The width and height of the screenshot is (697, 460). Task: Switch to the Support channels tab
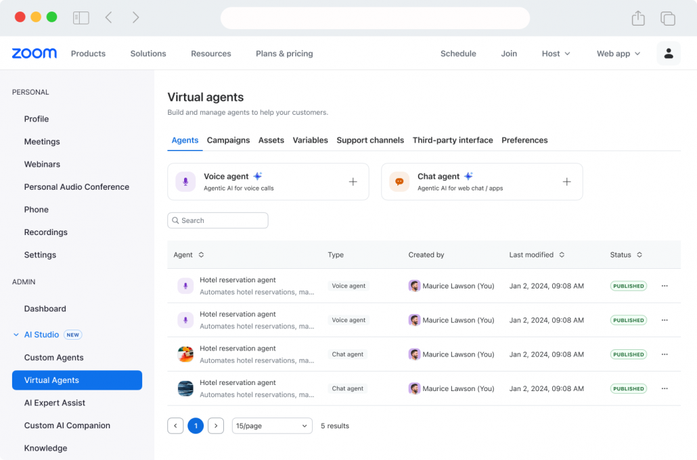tap(370, 140)
